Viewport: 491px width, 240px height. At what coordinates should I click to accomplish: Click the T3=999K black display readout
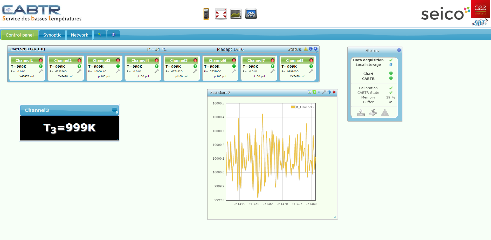[70, 128]
